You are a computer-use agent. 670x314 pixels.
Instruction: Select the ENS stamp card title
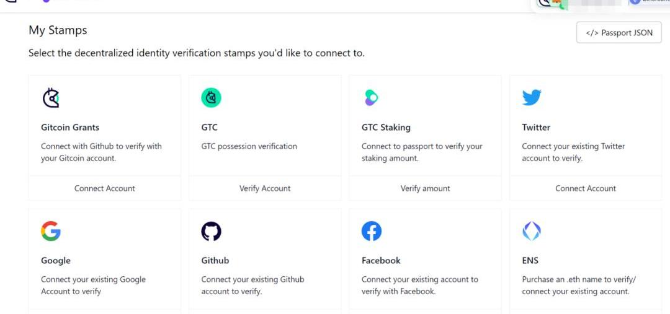click(530, 261)
